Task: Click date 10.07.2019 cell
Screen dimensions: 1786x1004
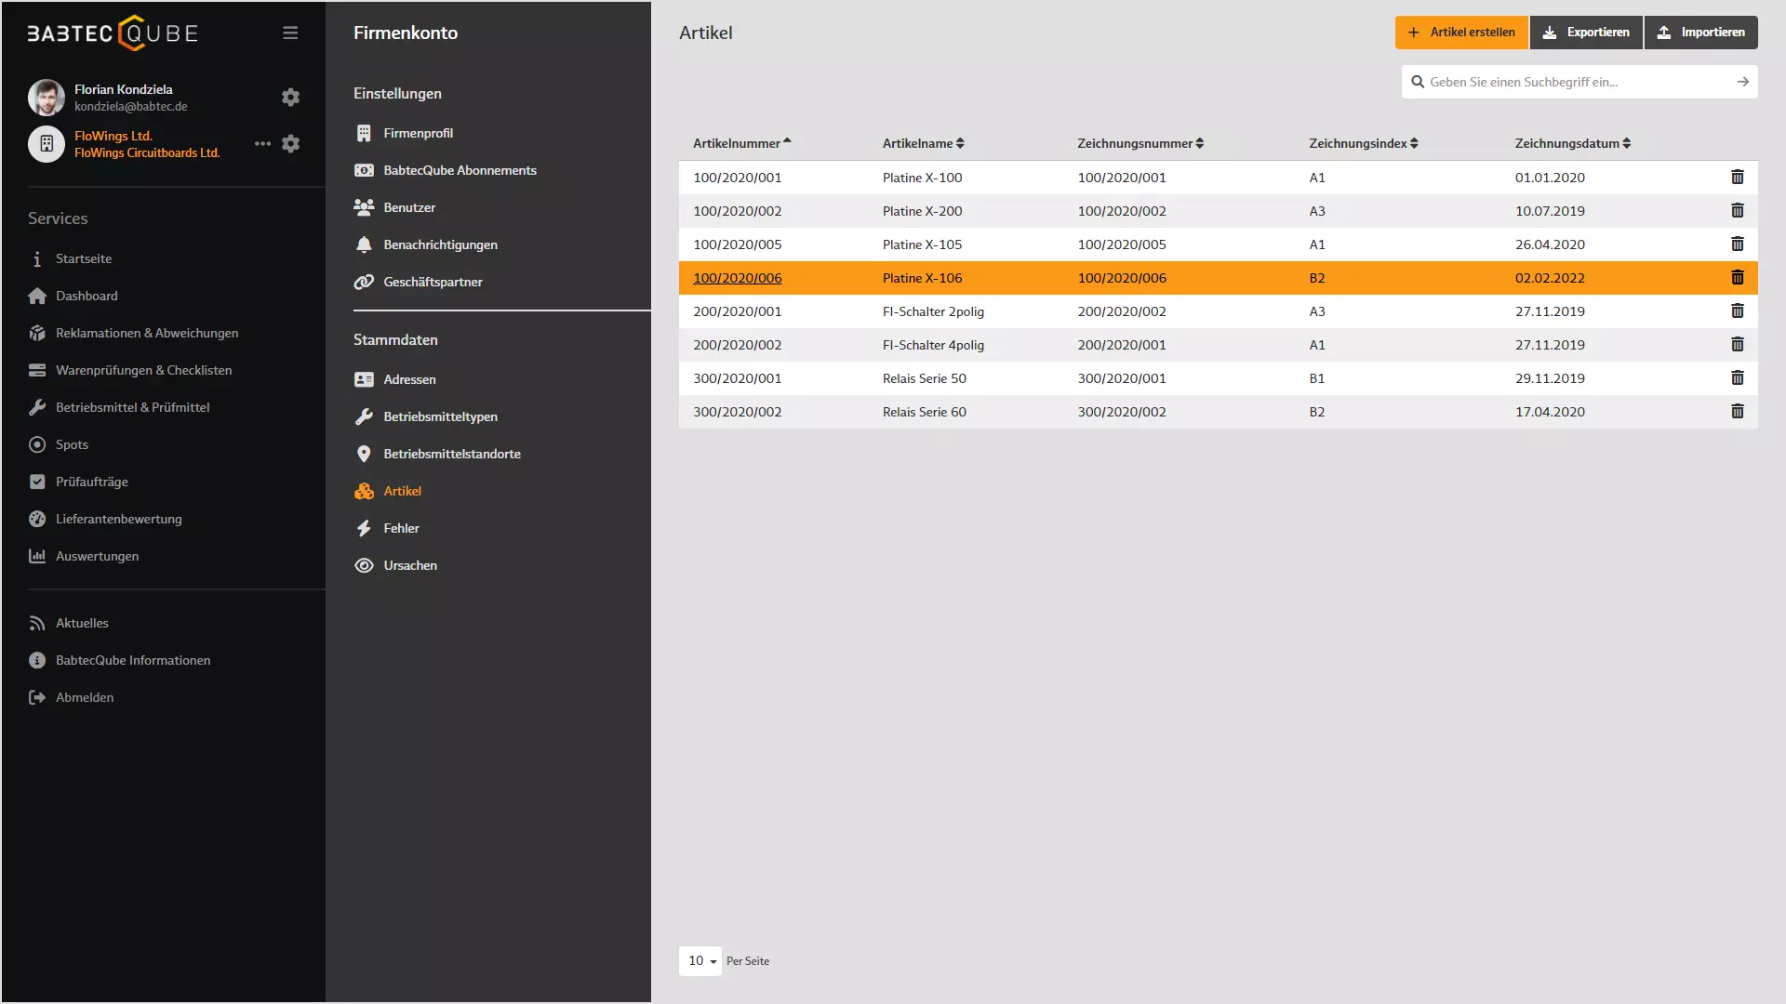Action: click(1550, 211)
